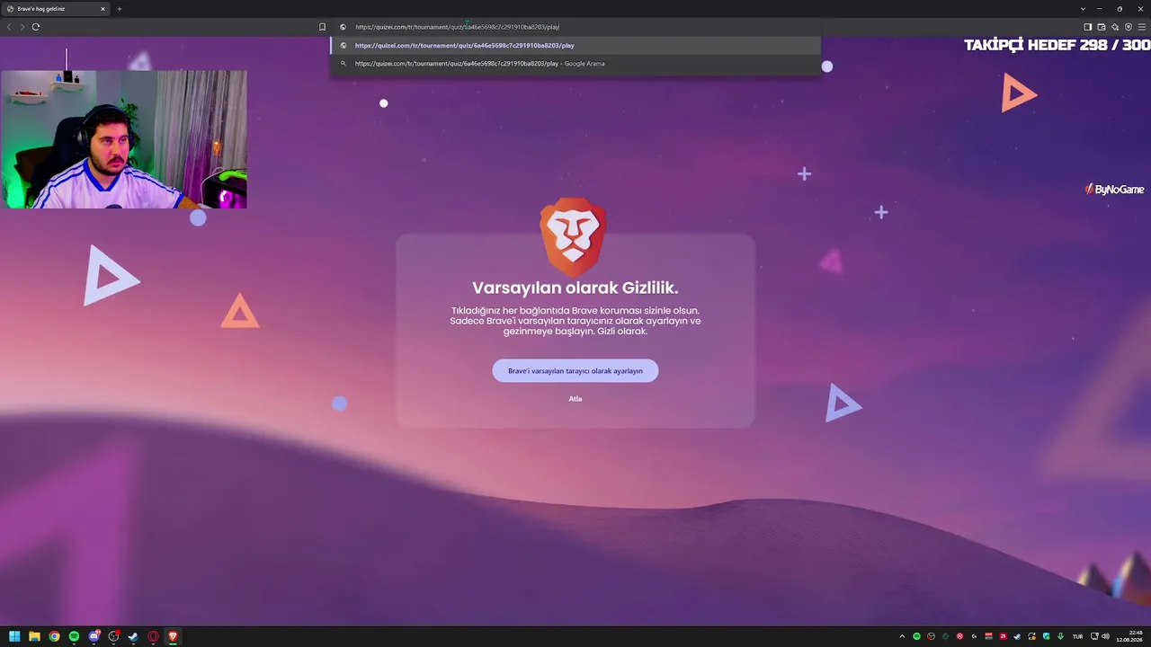The height and width of the screenshot is (647, 1151).
Task: Click the browser address bar URL field
Action: click(x=575, y=27)
